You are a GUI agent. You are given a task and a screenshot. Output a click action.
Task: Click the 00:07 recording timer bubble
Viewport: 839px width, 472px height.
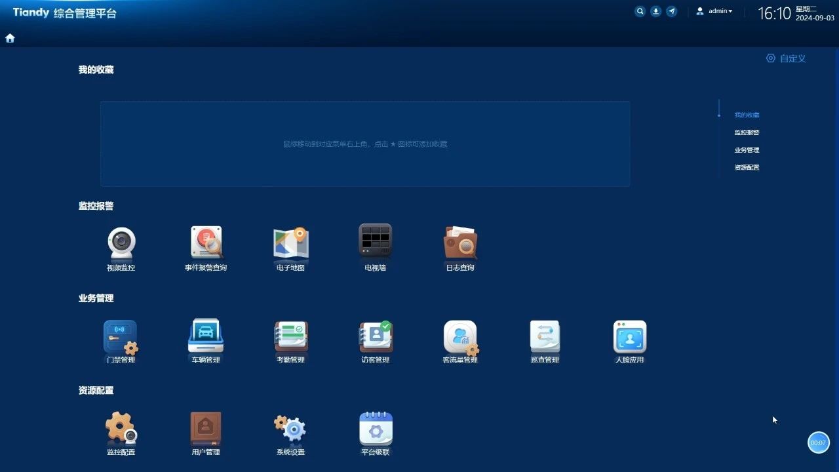coord(818,442)
